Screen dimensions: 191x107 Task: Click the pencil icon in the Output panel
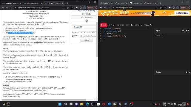pyautogui.click(x=189, y=72)
